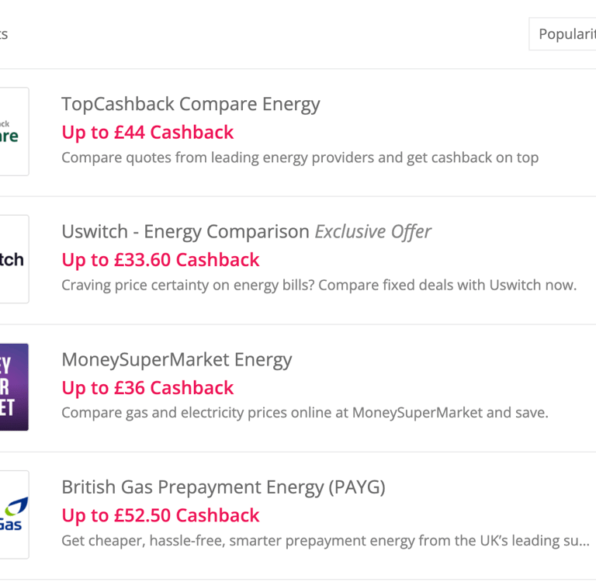Viewport: 596px width, 582px height.
Task: Click the gas and electricity prices description
Action: pyautogui.click(x=304, y=413)
